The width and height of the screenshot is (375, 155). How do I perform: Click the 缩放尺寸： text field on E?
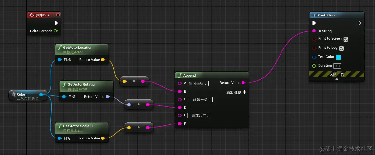(200, 116)
